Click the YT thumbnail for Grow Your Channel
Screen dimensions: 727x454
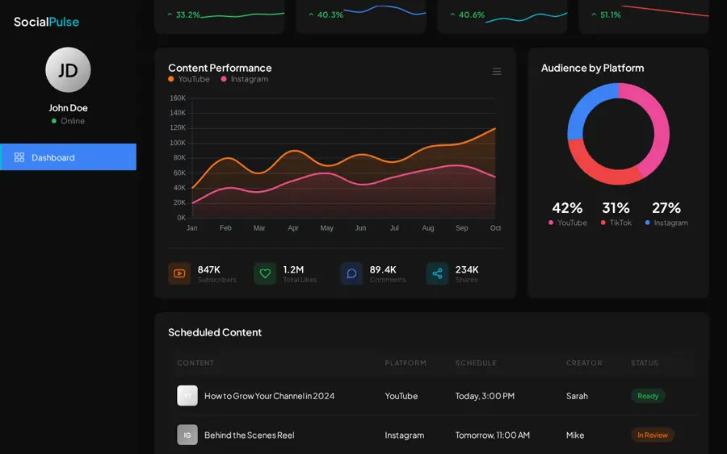pyautogui.click(x=187, y=396)
